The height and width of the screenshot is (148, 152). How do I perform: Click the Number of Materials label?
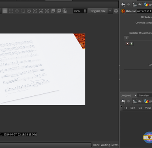[x=140, y=33]
